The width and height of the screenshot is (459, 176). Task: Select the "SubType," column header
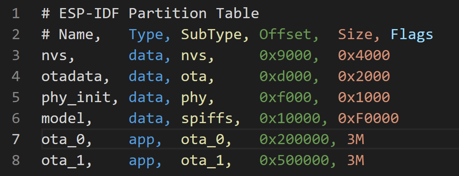[x=215, y=35]
